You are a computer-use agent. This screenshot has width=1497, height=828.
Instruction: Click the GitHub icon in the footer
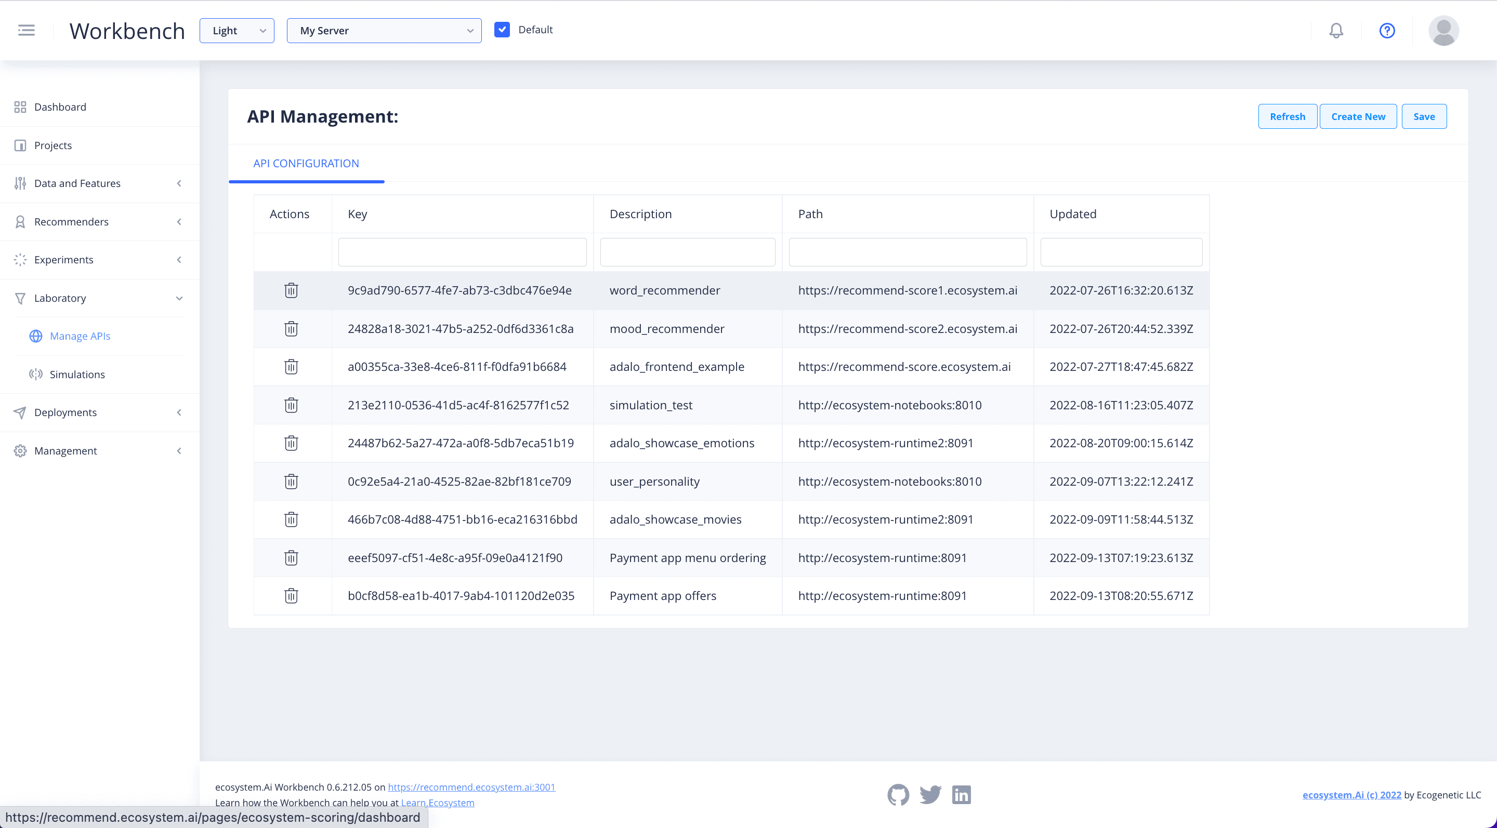pyautogui.click(x=898, y=794)
